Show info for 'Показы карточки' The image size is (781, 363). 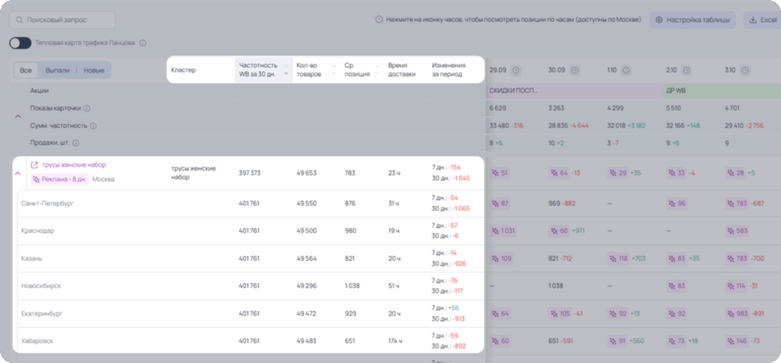coord(87,108)
